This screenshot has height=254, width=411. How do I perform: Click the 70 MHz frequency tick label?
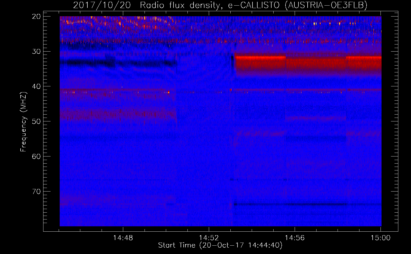[36, 191]
